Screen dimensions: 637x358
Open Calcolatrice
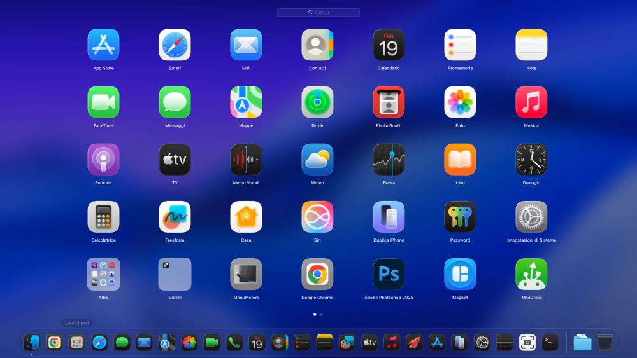[103, 217]
